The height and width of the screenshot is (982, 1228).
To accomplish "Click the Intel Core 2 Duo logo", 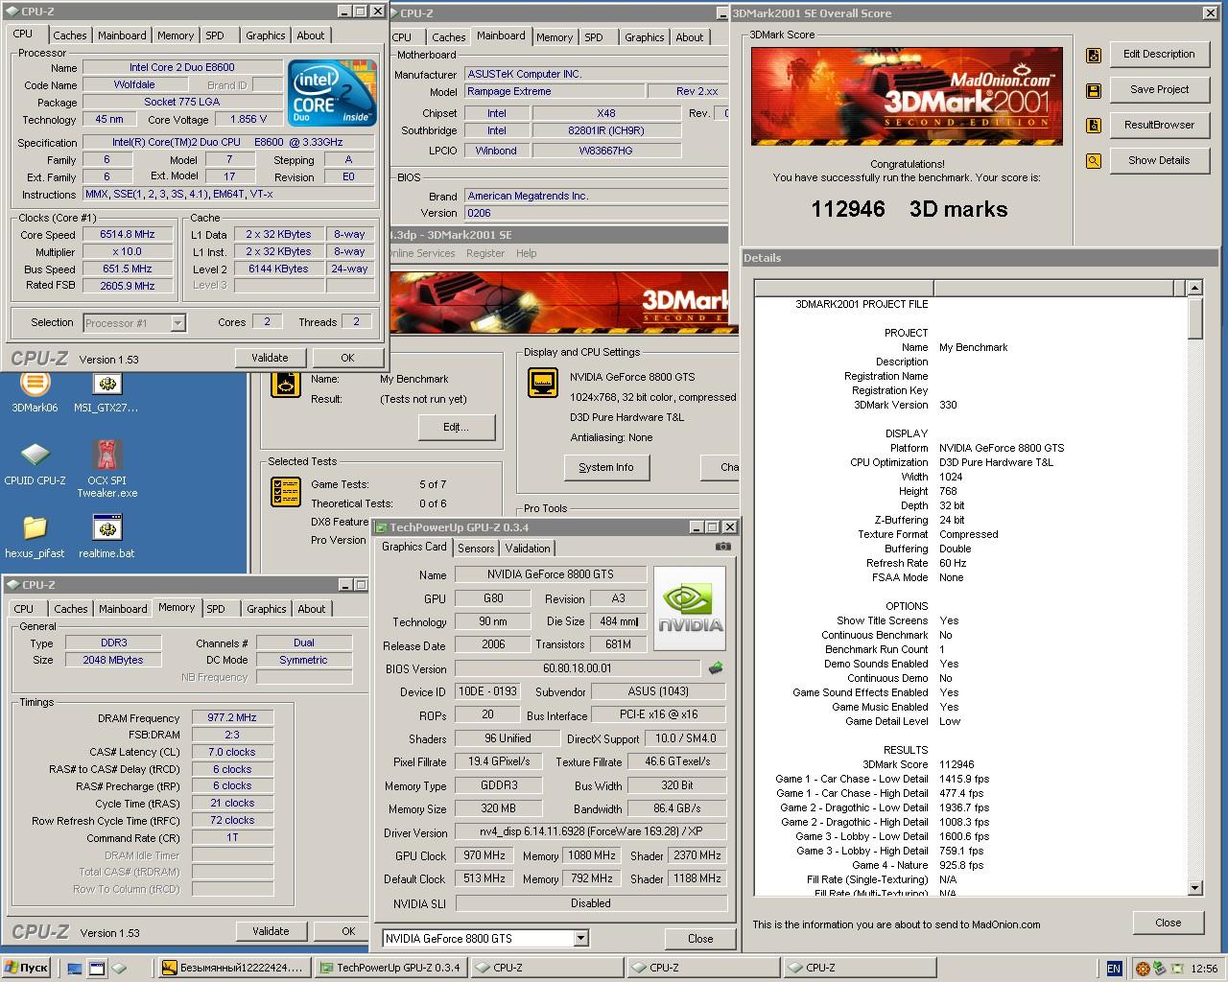I will pyautogui.click(x=333, y=94).
